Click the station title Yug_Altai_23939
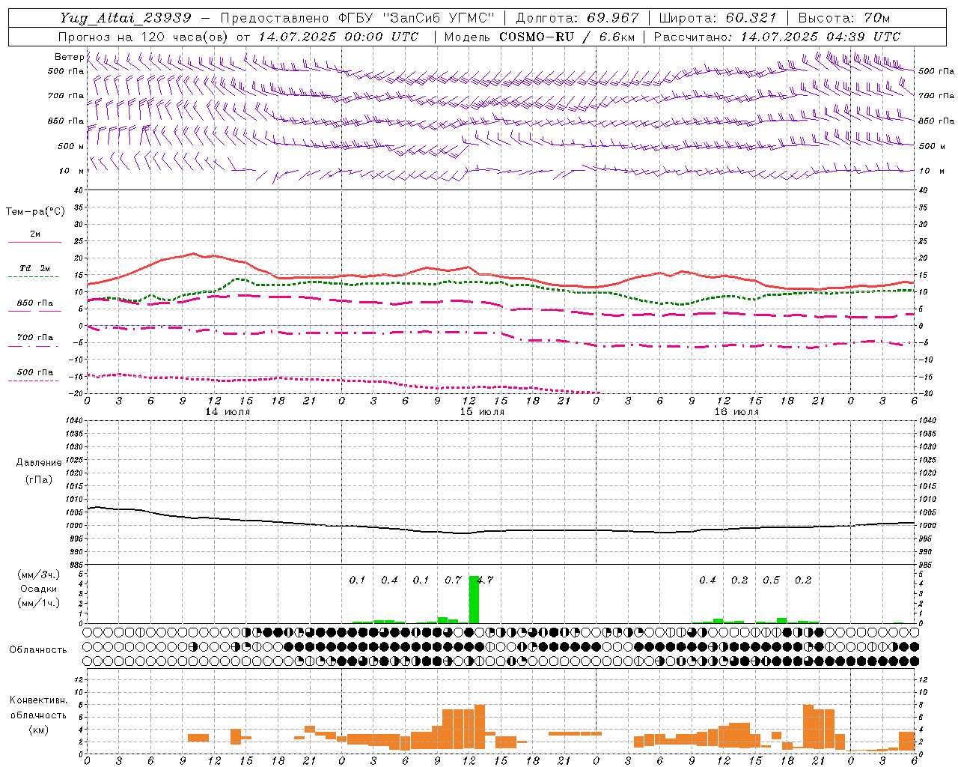 125,18
